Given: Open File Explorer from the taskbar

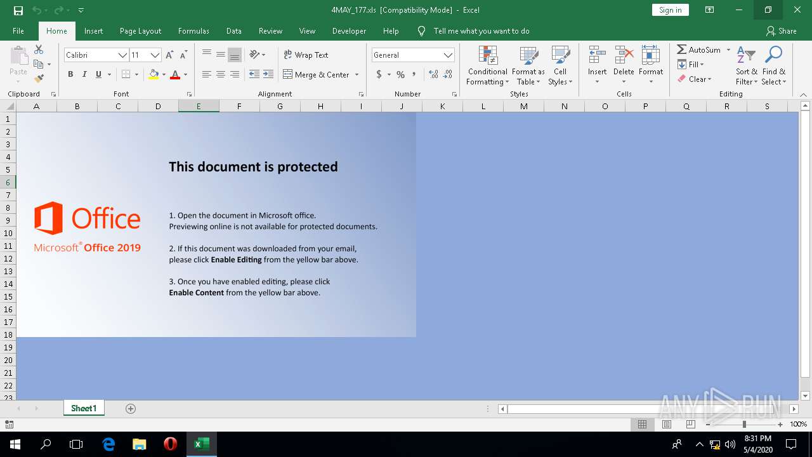Looking at the screenshot, I should [139, 444].
